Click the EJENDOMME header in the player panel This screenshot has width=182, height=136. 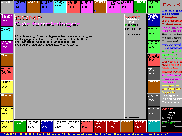click(x=135, y=35)
